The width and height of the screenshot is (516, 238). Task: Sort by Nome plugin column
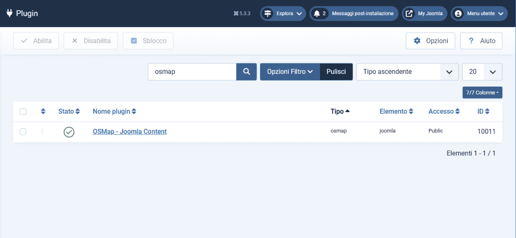click(114, 111)
